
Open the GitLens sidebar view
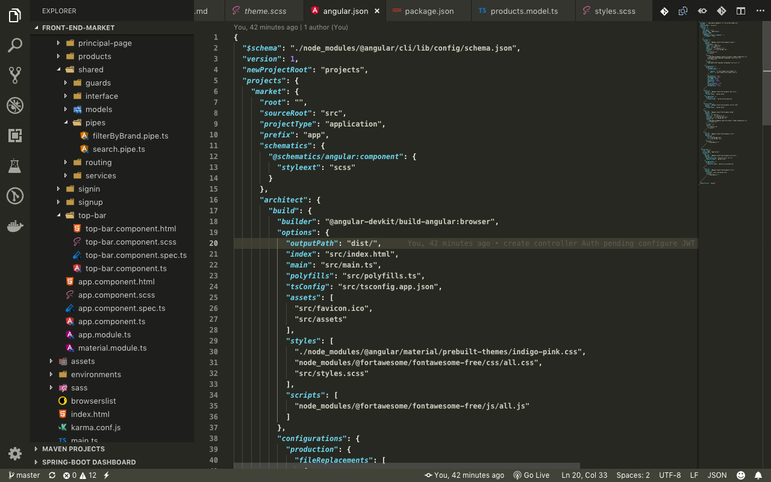(14, 196)
